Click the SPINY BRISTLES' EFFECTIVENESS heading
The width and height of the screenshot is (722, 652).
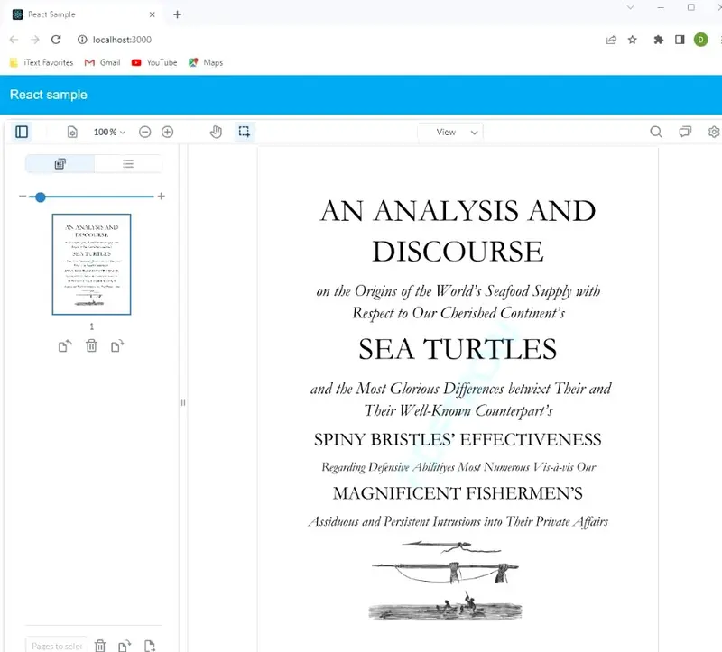pyautogui.click(x=458, y=439)
